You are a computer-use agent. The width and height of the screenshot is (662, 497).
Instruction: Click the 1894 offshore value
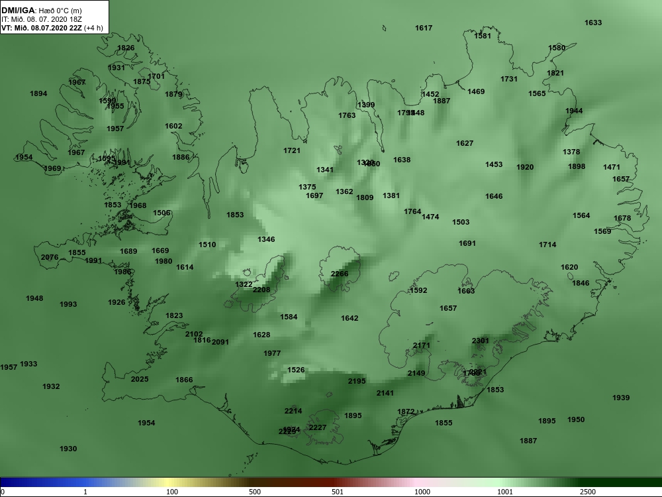point(38,94)
